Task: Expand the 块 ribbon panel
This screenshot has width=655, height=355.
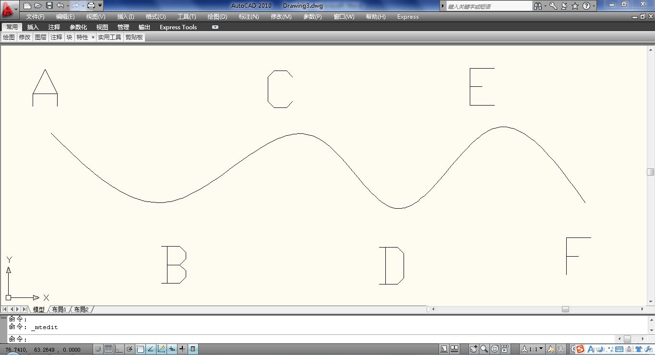Action: point(69,37)
